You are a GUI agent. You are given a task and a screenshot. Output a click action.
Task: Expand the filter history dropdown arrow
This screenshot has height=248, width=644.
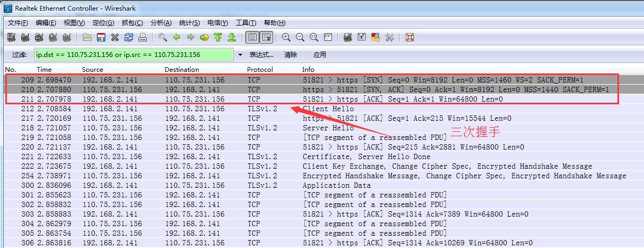240,55
